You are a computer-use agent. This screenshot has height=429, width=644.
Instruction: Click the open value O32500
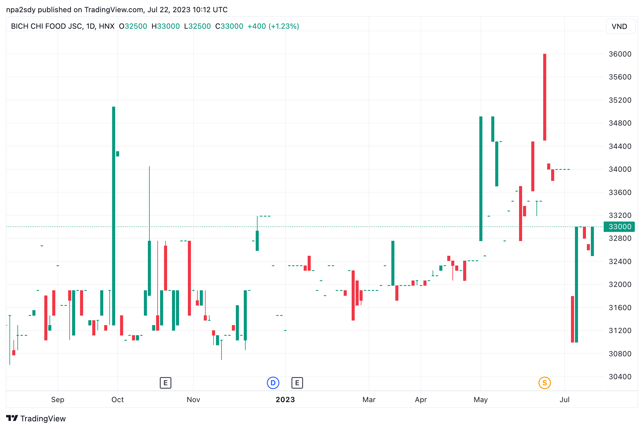click(x=133, y=26)
